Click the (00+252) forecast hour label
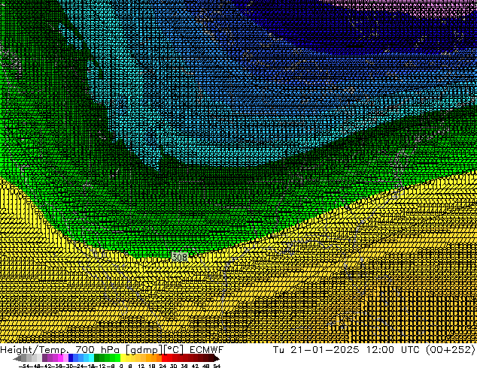Screen dimensions: 477x368 (450, 350)
